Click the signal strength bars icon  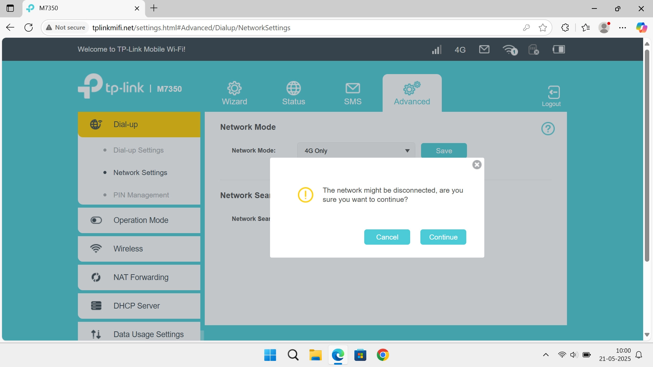436,50
